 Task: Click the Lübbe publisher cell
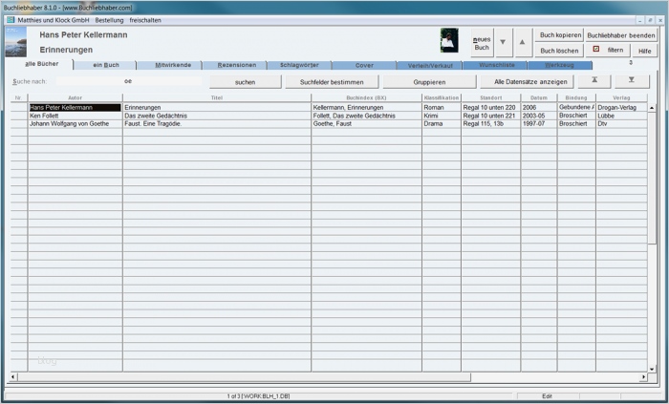pos(621,116)
